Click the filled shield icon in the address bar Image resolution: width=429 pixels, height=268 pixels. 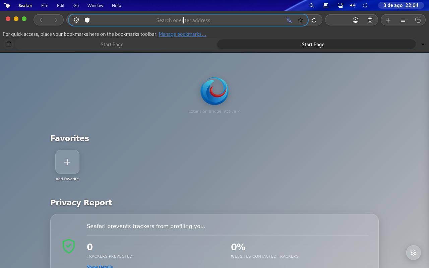tap(87, 20)
